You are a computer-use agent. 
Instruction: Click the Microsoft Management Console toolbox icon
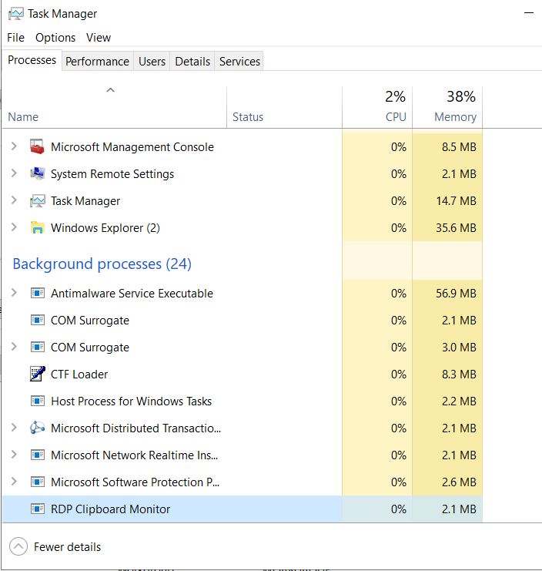(37, 146)
